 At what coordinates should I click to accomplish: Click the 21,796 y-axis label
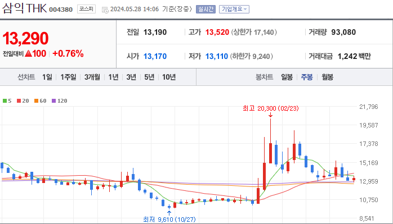(x=369, y=107)
